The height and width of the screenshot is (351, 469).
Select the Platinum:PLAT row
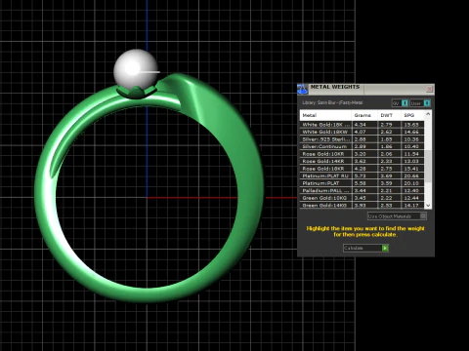pyautogui.click(x=362, y=183)
